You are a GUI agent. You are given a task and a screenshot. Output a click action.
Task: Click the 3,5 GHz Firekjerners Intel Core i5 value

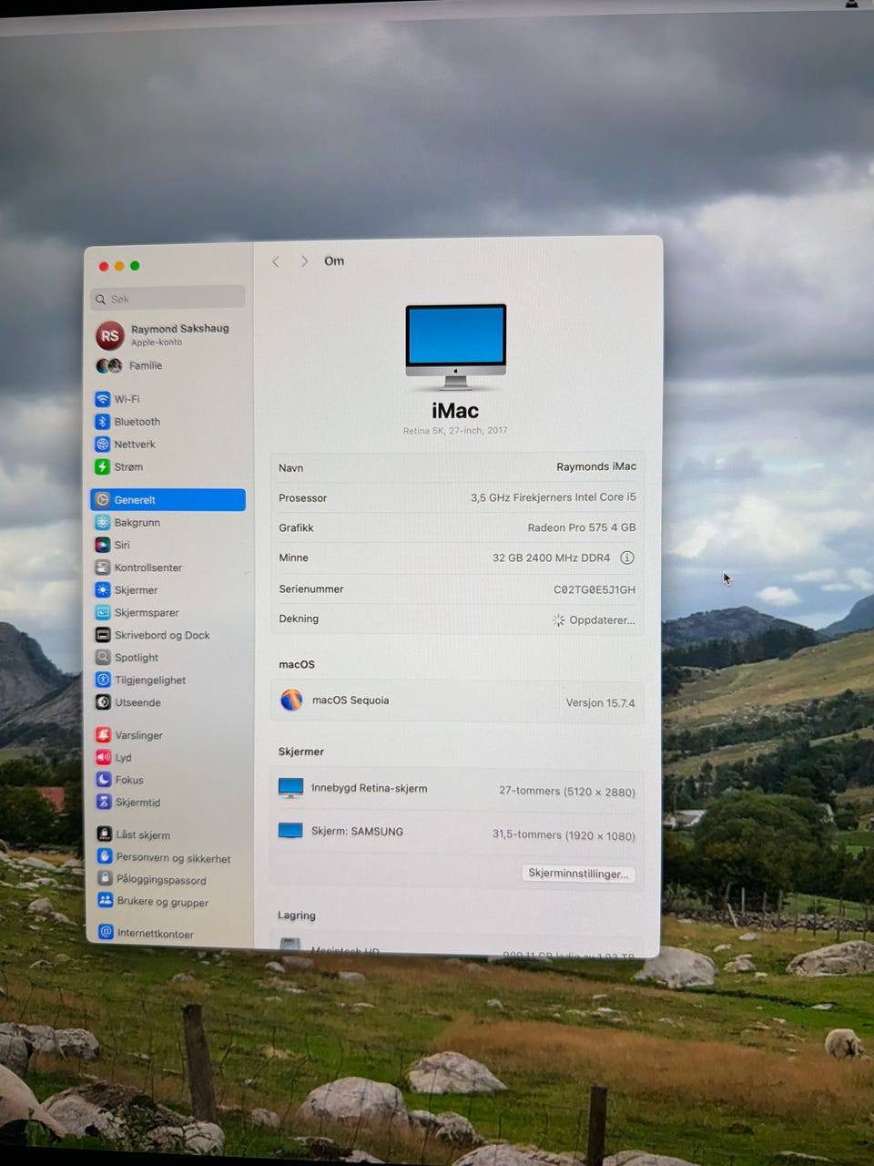(x=554, y=497)
